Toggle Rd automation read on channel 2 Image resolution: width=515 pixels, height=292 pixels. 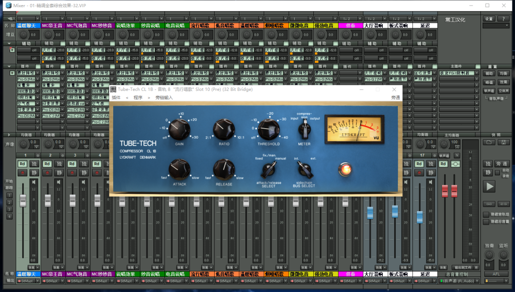click(47, 164)
